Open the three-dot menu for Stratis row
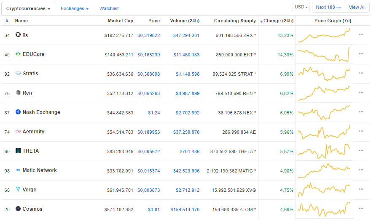This screenshot has height=220, width=371. click(361, 73)
